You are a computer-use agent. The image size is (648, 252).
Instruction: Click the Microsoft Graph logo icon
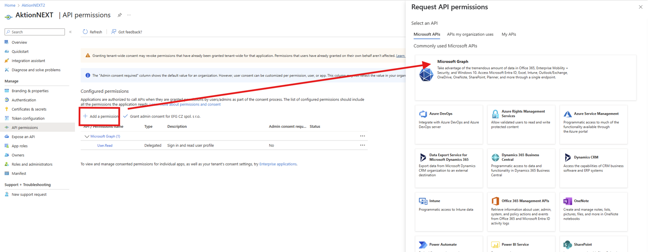pyautogui.click(x=426, y=74)
